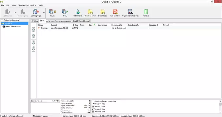This screenshot has height=117, width=222.
Task: Click the Remove group toolbar icon
Action: pyautogui.click(x=23, y=12)
